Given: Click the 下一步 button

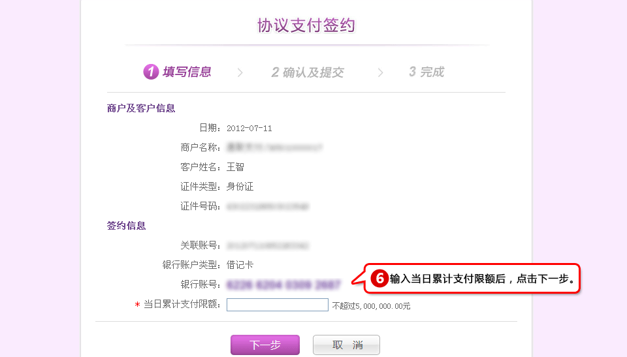Looking at the screenshot, I should [x=265, y=345].
